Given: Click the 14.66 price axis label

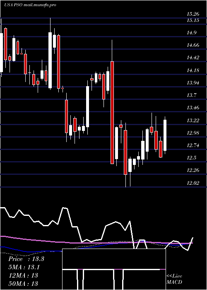Looking at the screenshot, I should click(x=193, y=45).
